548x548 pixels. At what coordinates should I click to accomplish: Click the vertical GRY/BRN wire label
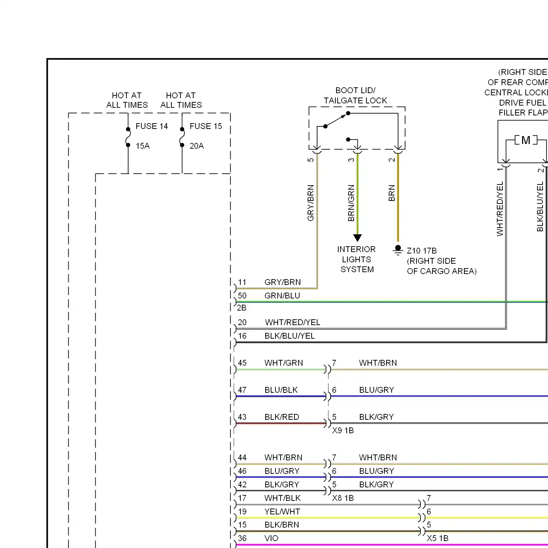[311, 203]
